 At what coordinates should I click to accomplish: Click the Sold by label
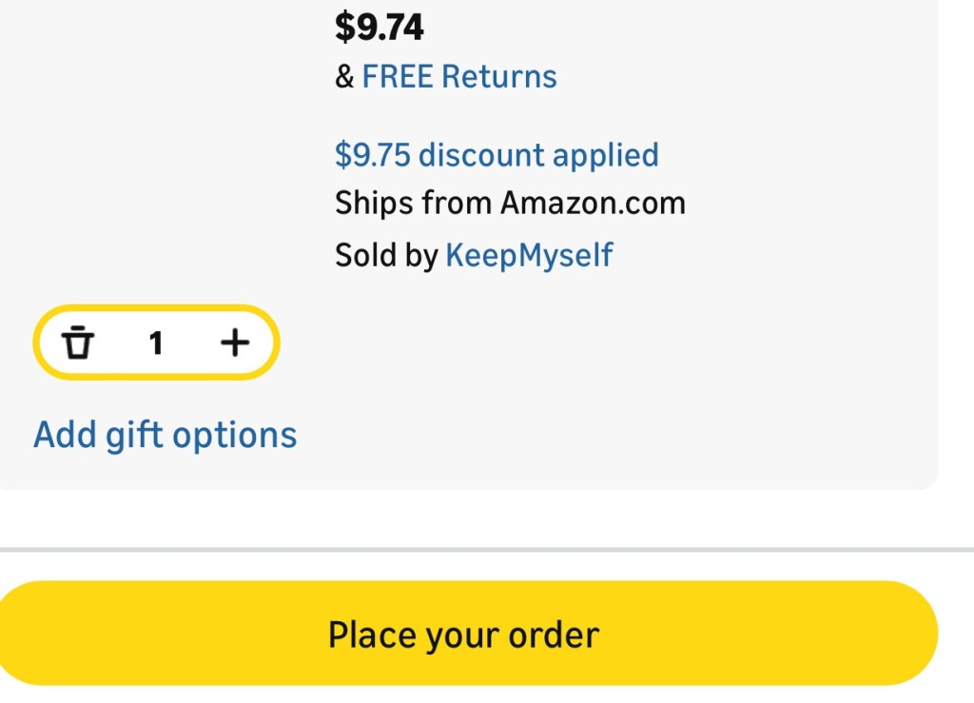[x=385, y=255]
